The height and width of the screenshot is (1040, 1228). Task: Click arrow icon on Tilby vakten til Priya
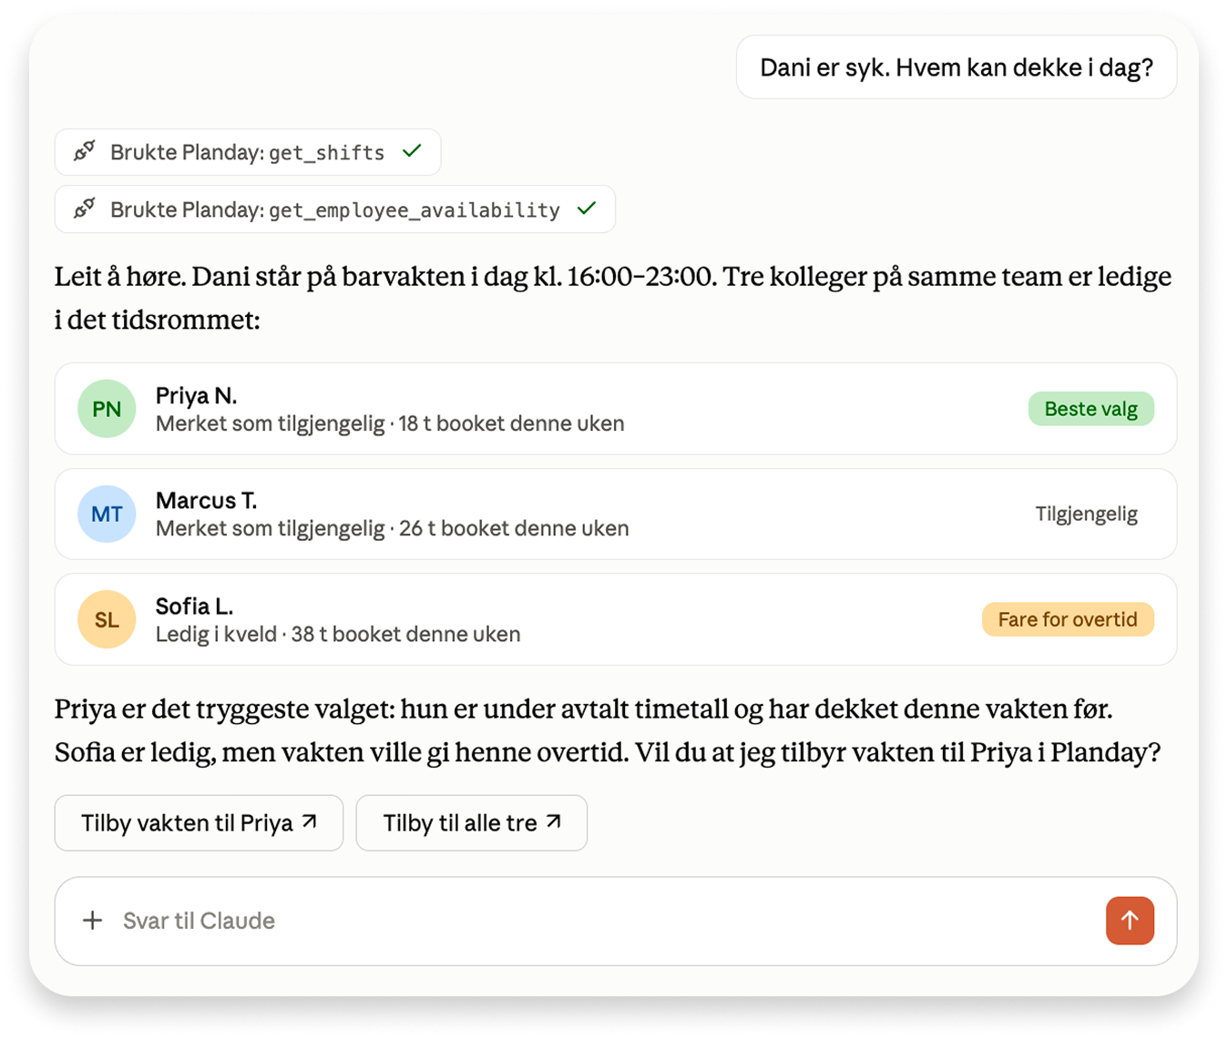tap(310, 821)
